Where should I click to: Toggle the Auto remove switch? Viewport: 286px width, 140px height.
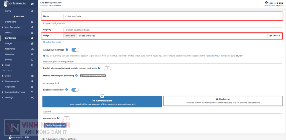tap(66, 118)
